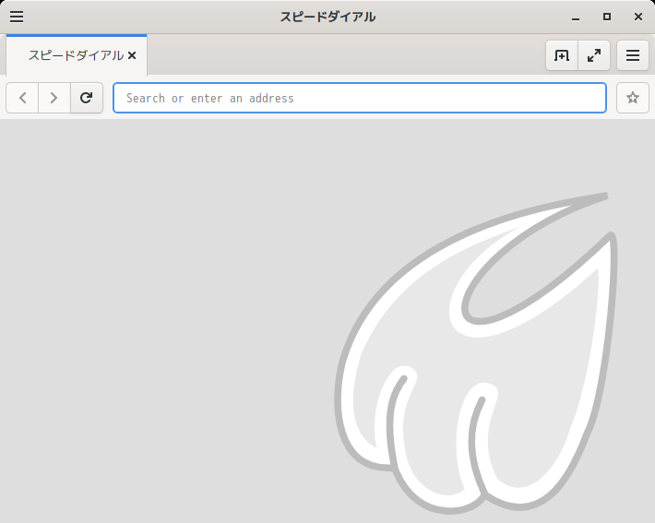Open the hamburger menu in the title bar

coord(17,17)
